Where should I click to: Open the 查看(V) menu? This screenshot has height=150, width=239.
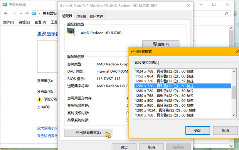(x=40, y=22)
